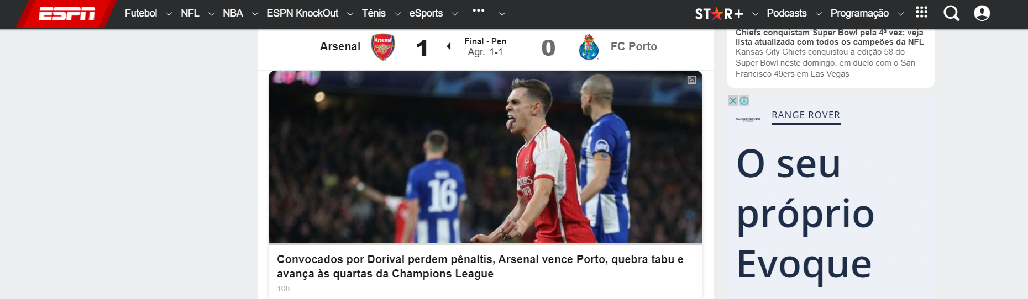Click the image gallery icon on photo
1028x299 pixels.
click(691, 80)
